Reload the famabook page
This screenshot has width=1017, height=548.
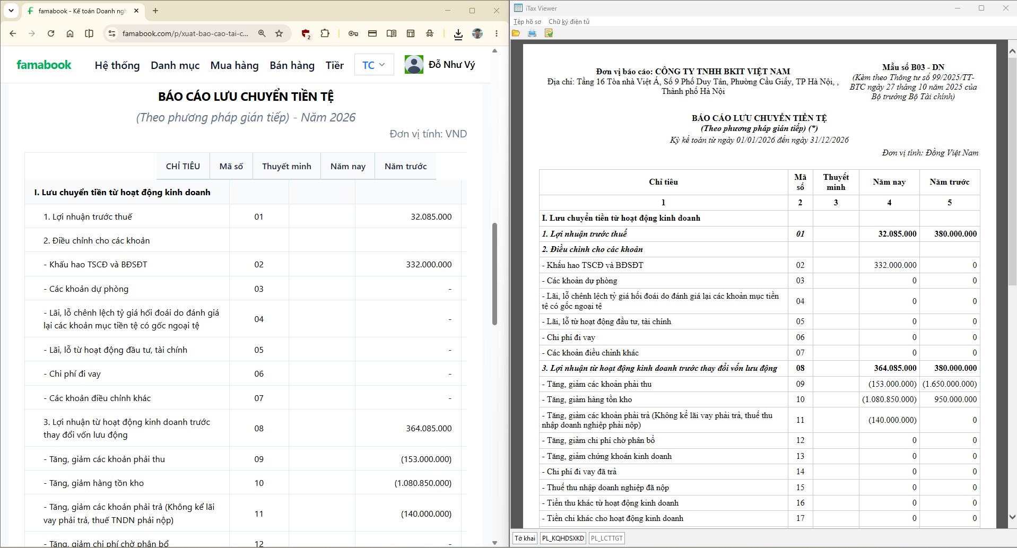point(51,33)
